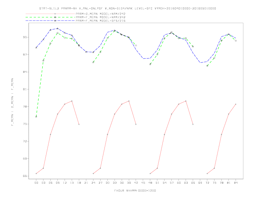Click x-axis tick label 57
257x199 pixels.
click(x=172, y=183)
